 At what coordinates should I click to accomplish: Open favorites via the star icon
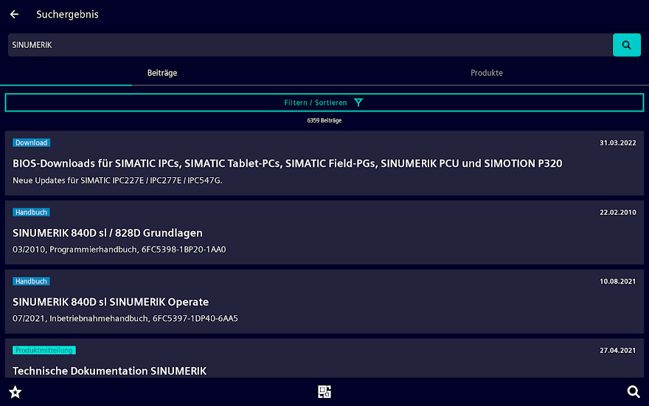tap(15, 392)
